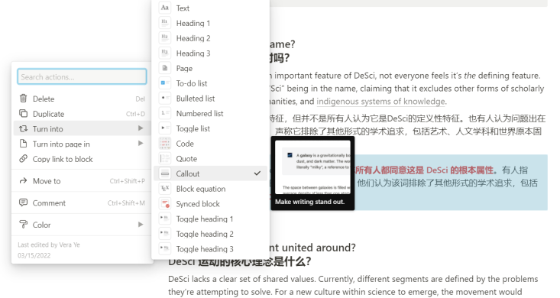The image size is (560, 298).
Task: Click the Comment speech bubble icon
Action: (23, 202)
